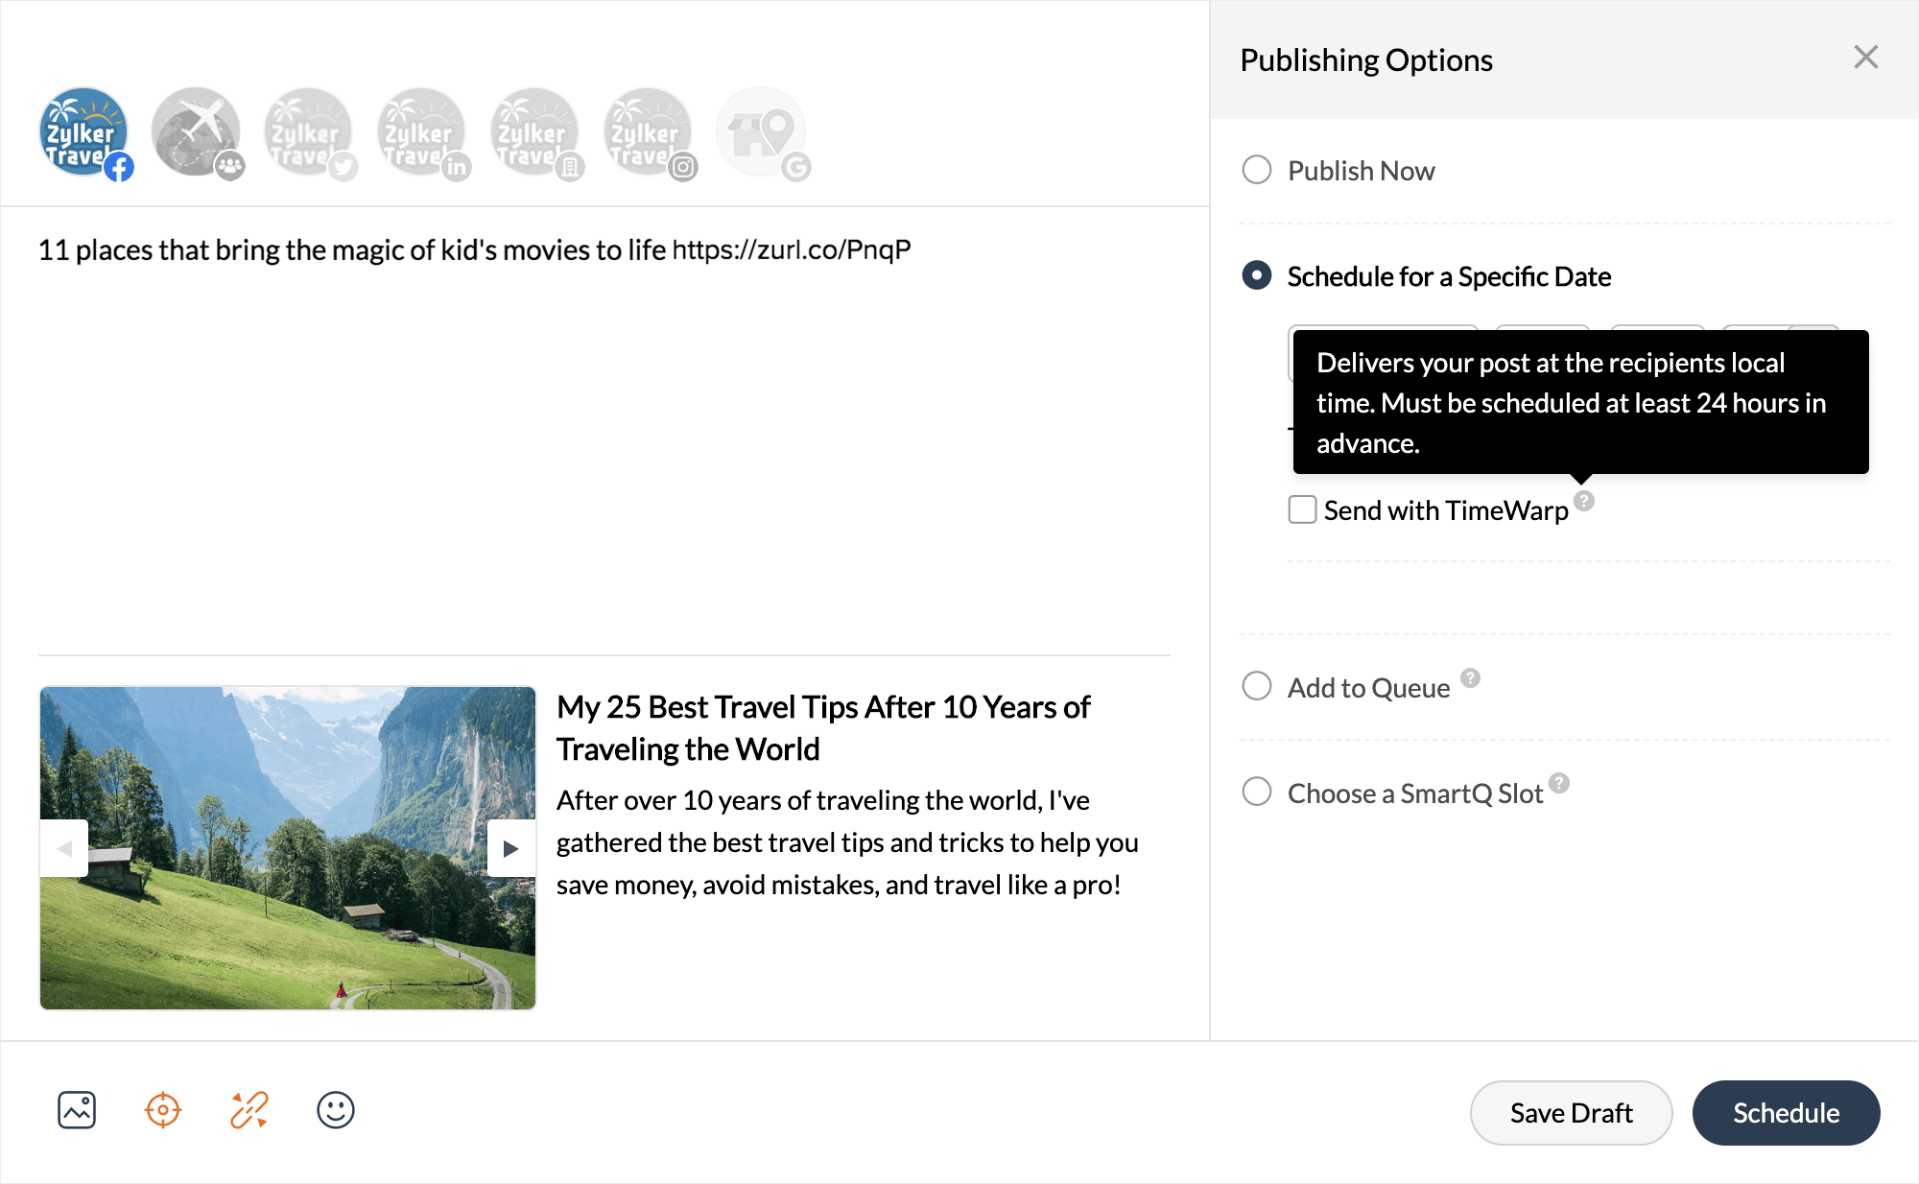1919x1184 pixels.
Task: Close the Publishing Options panel
Action: [x=1865, y=58]
